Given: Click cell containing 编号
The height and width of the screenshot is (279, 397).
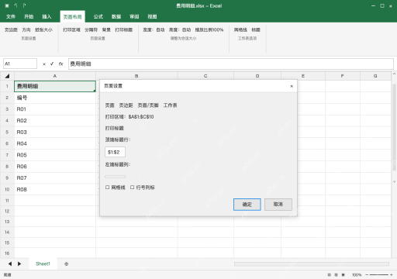Looking at the screenshot, I should pos(55,98).
